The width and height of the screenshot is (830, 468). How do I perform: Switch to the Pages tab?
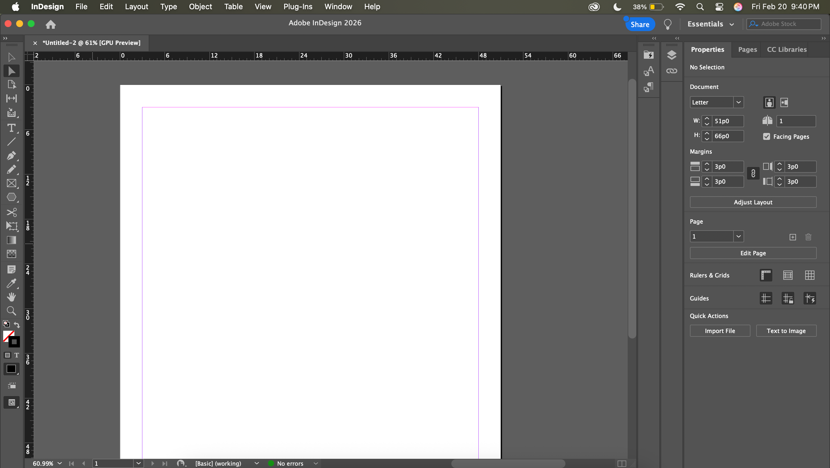click(x=747, y=50)
